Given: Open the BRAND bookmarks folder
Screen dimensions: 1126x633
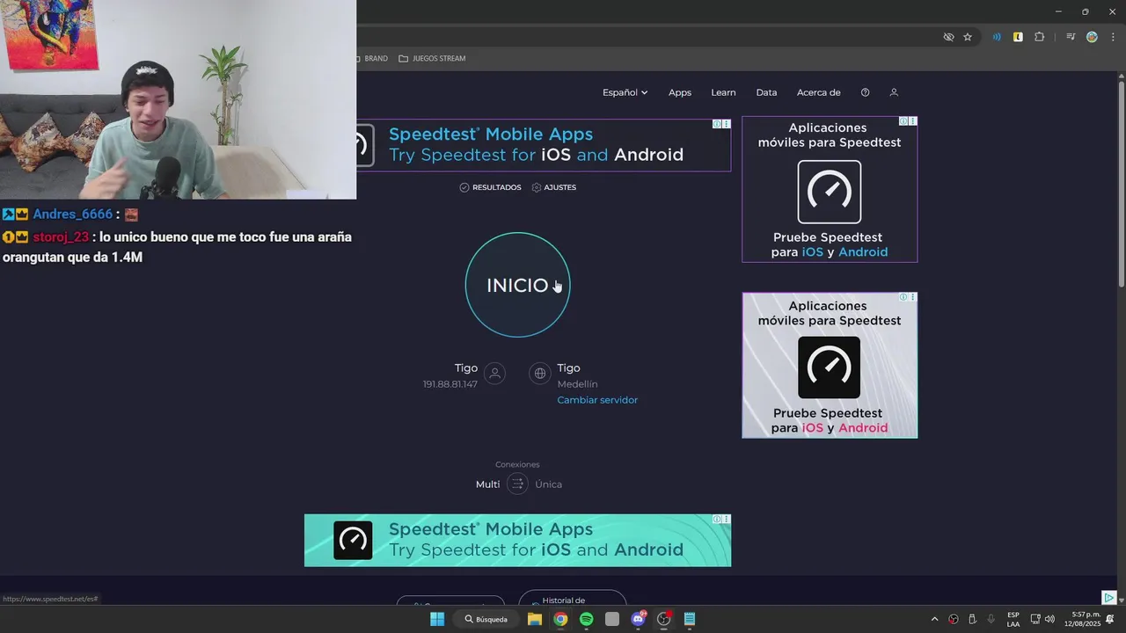Looking at the screenshot, I should tap(371, 59).
